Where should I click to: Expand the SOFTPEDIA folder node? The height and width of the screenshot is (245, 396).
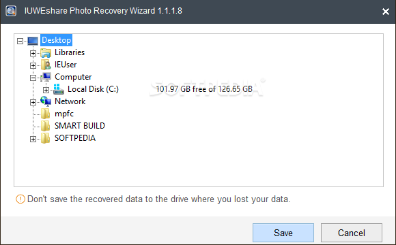[33, 139]
